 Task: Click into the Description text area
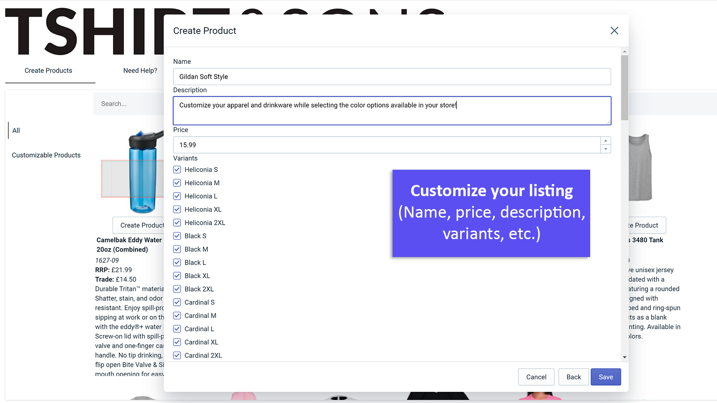pyautogui.click(x=392, y=111)
